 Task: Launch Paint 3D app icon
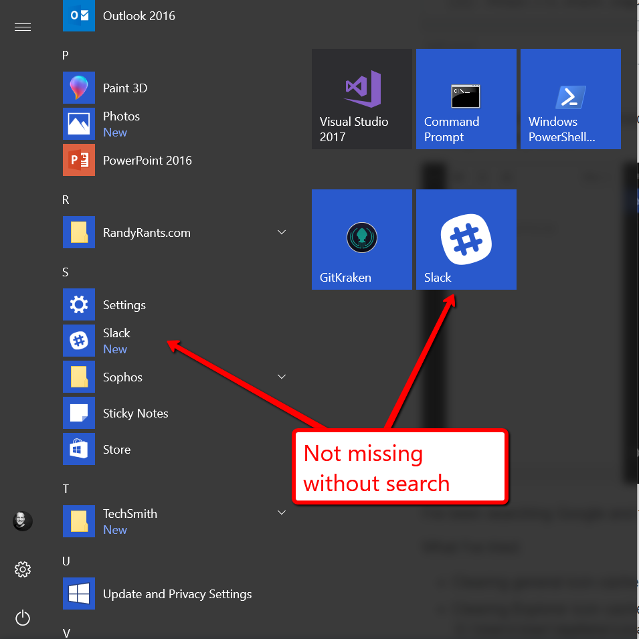(79, 88)
